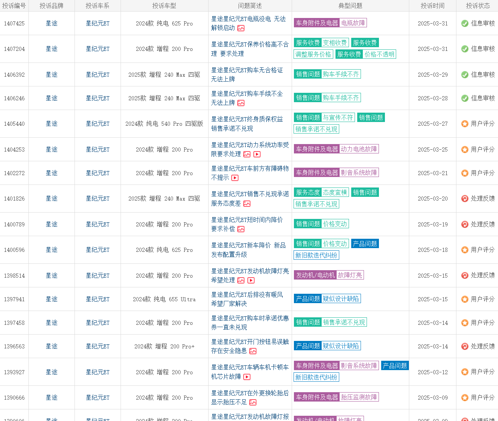Click green check status icon for complaint 1407204

(465, 49)
